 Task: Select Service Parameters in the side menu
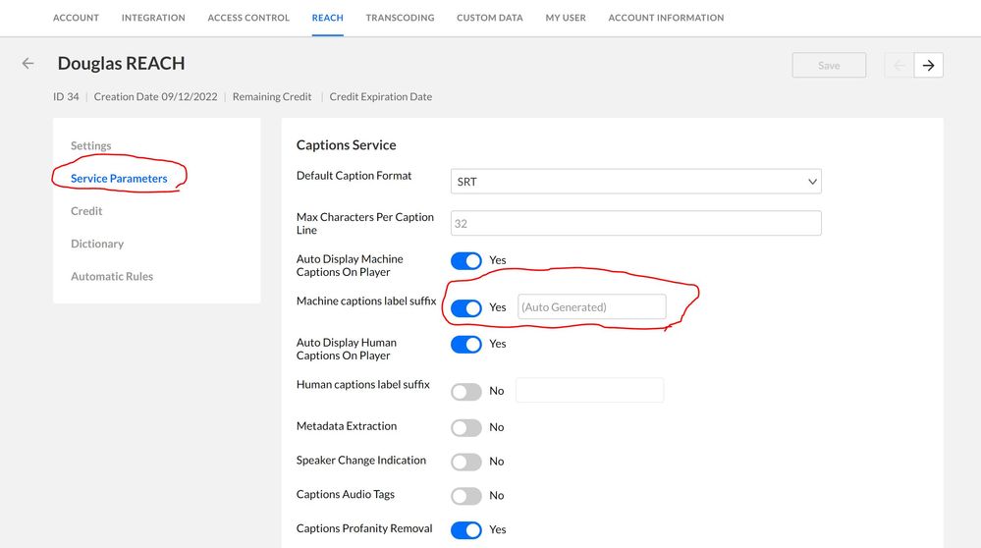click(119, 179)
